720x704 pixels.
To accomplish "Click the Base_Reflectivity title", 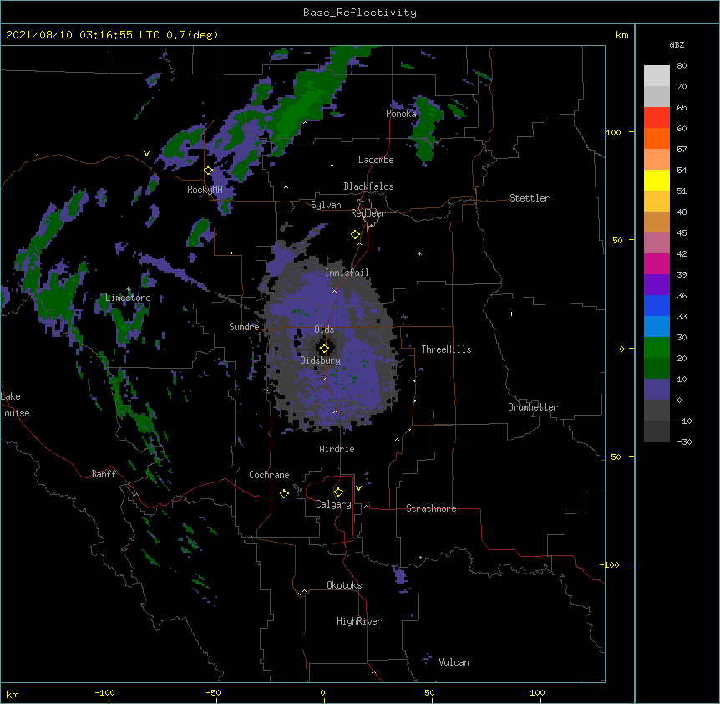I will (360, 13).
